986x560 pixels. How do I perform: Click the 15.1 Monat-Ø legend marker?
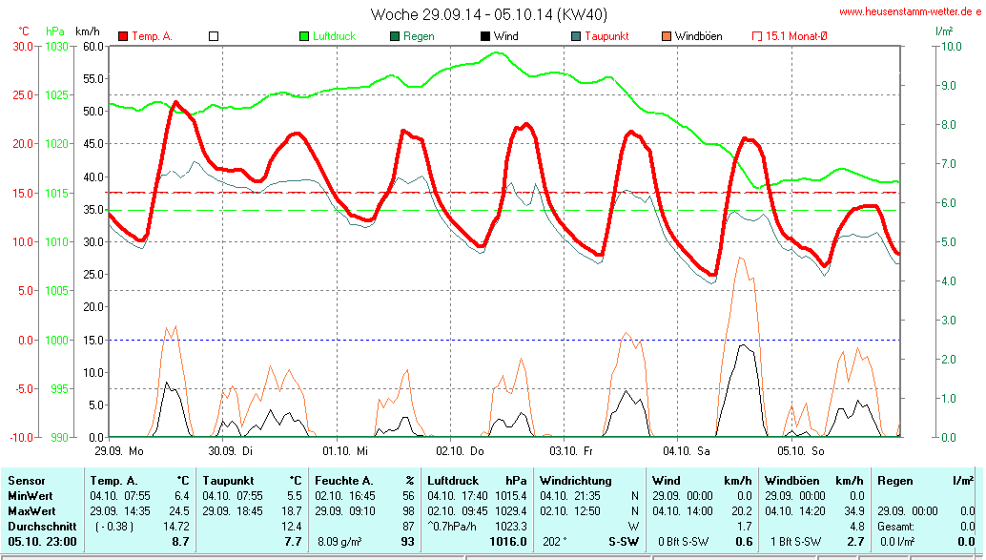coord(757,36)
